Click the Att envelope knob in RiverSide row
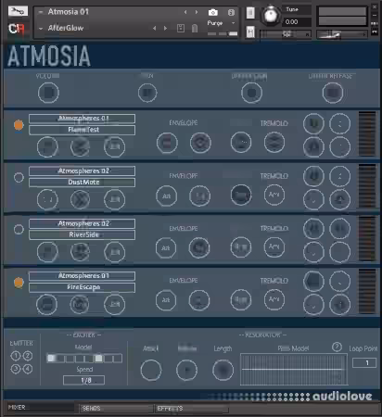This screenshot has width=382, height=417. click(166, 247)
